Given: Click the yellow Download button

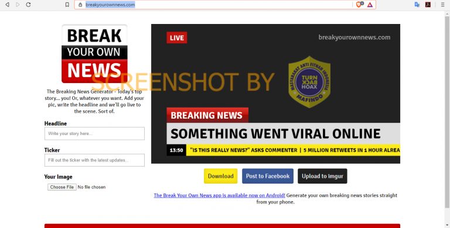Looking at the screenshot, I should pos(221,176).
